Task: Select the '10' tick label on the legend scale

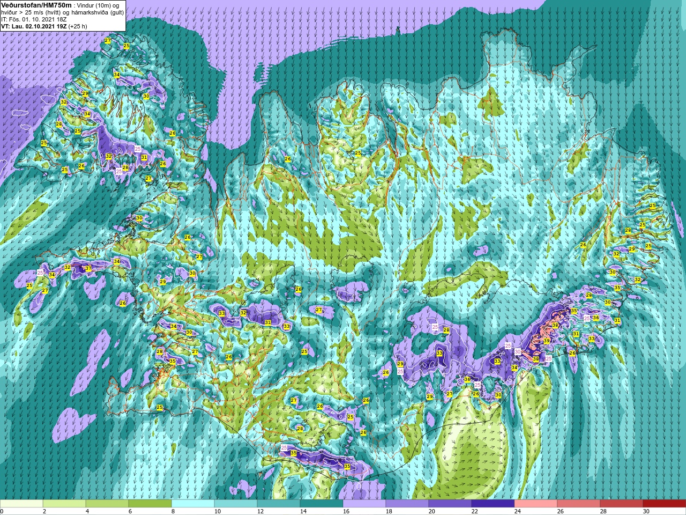Action: pyautogui.click(x=217, y=511)
